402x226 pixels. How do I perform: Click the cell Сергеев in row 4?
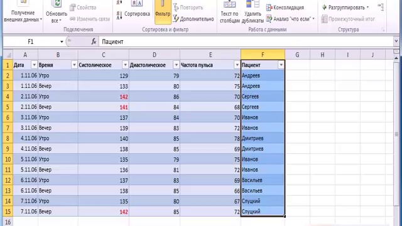263,97
